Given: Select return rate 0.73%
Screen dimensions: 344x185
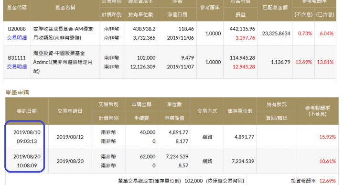Looking at the screenshot, I should tap(305, 33).
